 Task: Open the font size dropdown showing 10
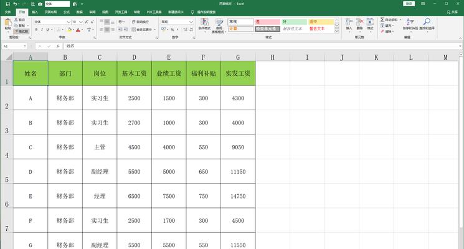tap(81, 22)
